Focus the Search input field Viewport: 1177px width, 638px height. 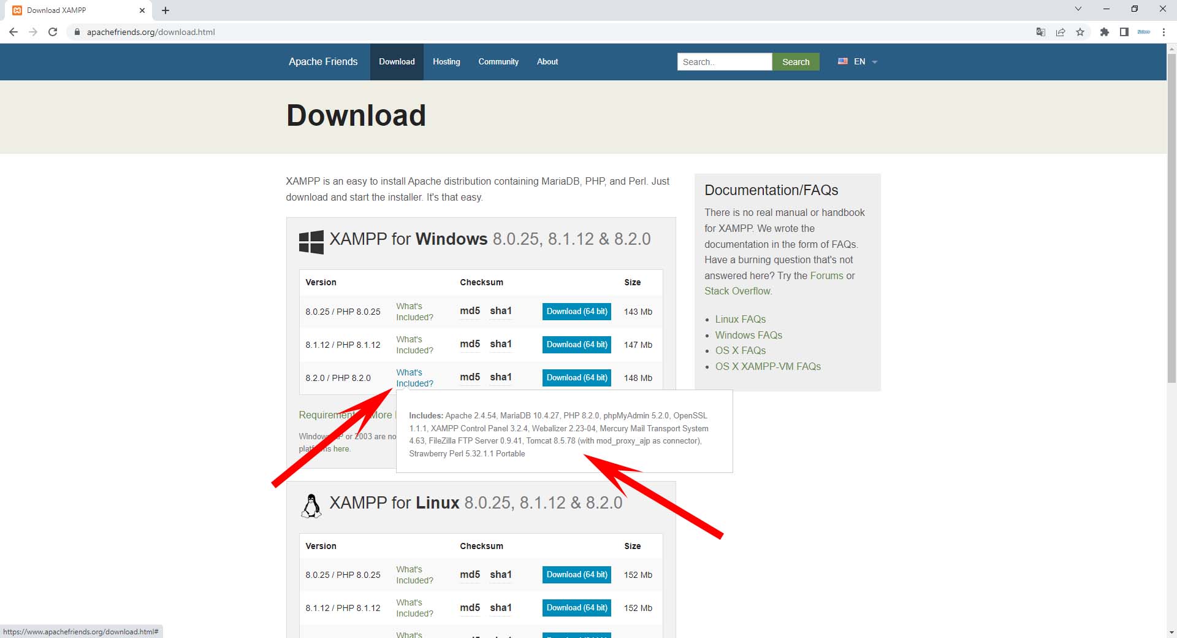pyautogui.click(x=725, y=61)
